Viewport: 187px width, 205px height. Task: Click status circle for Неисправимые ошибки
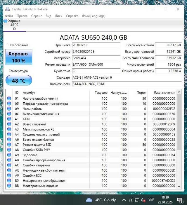tap(9, 186)
